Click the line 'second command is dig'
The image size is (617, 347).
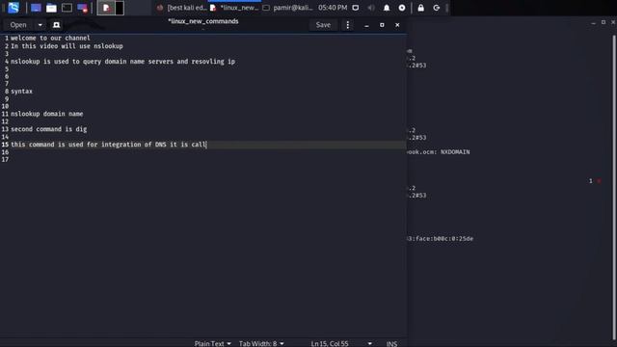pyautogui.click(x=49, y=129)
